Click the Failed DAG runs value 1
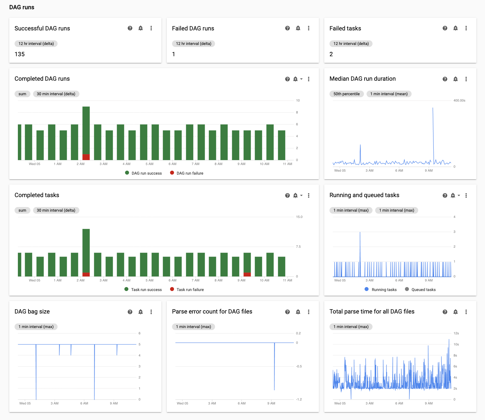Image resolution: width=485 pixels, height=420 pixels. point(174,54)
